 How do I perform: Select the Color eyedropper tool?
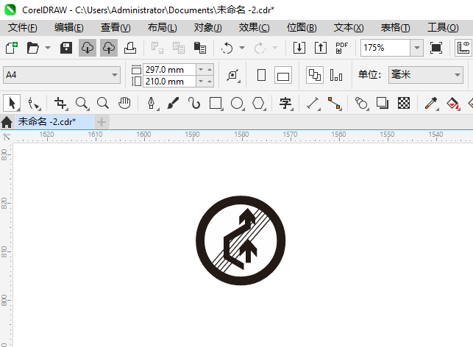pos(431,103)
